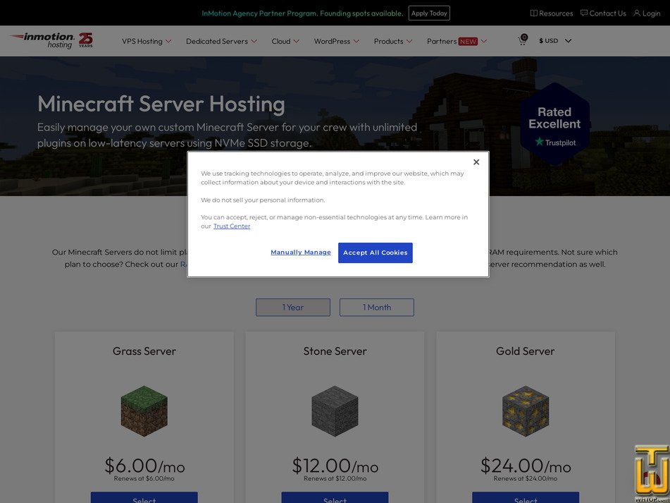
Task: Expand the Cloud menu
Action: (285, 41)
